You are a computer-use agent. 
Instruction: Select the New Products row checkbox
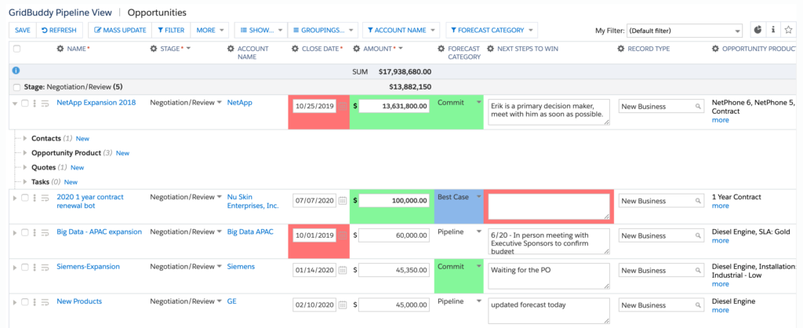pyautogui.click(x=24, y=302)
